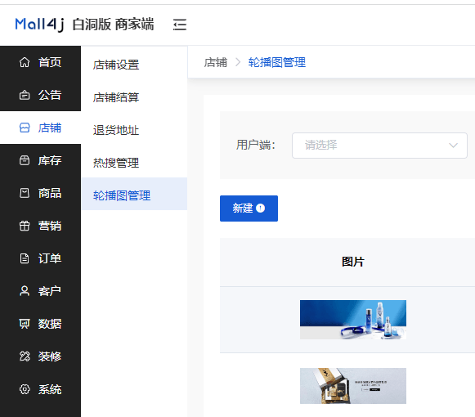This screenshot has width=475, height=417.
Task: Open the 客户 menu
Action: pos(40,291)
